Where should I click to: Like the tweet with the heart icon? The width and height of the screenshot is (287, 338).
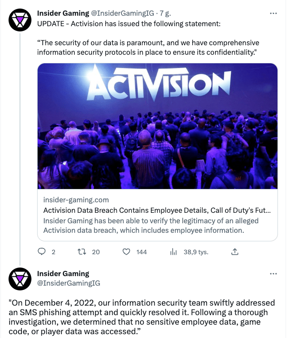click(127, 252)
